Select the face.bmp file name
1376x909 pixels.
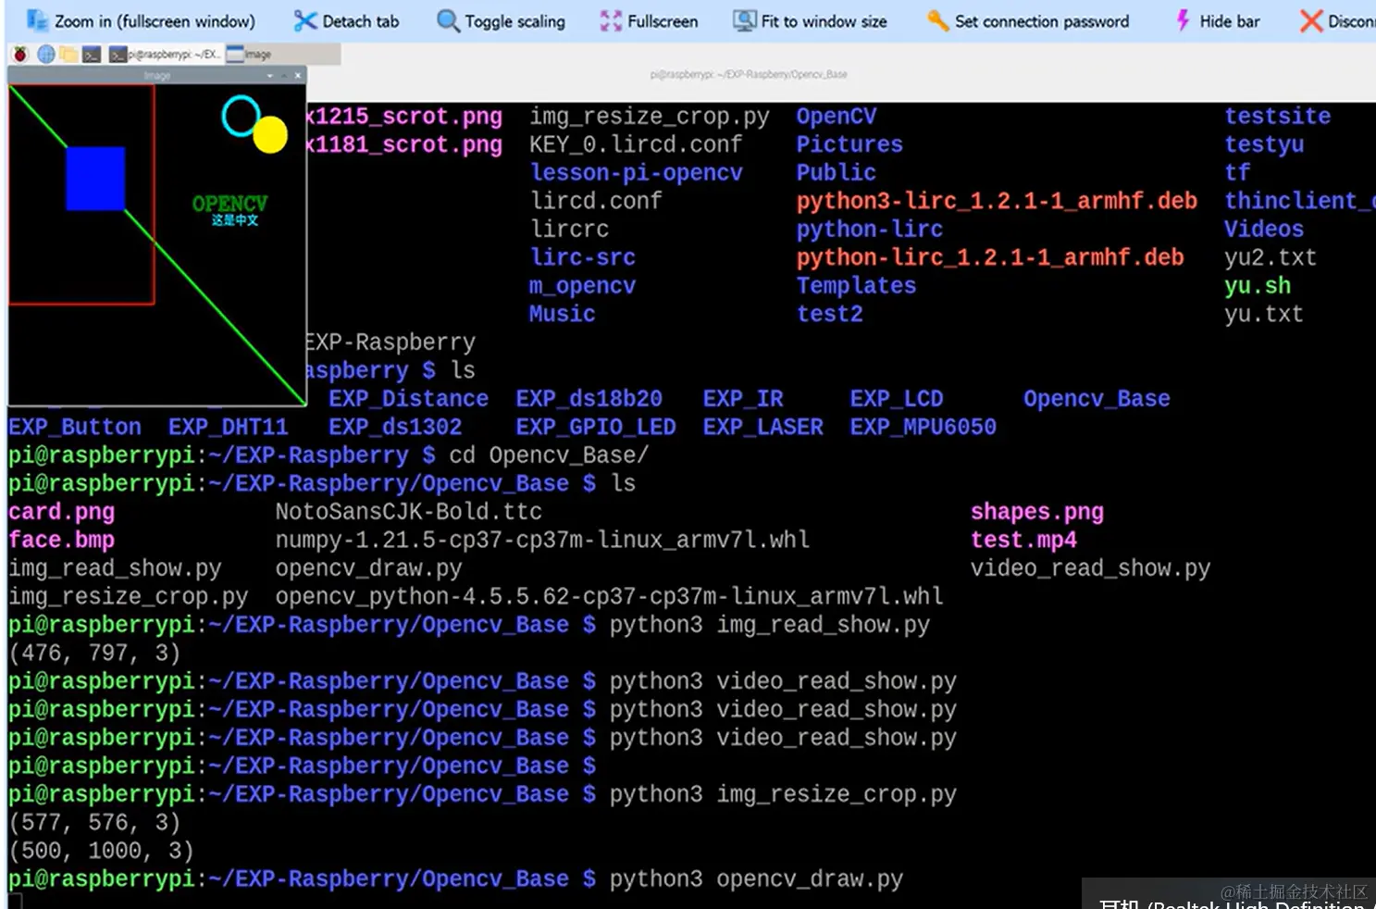click(x=62, y=540)
